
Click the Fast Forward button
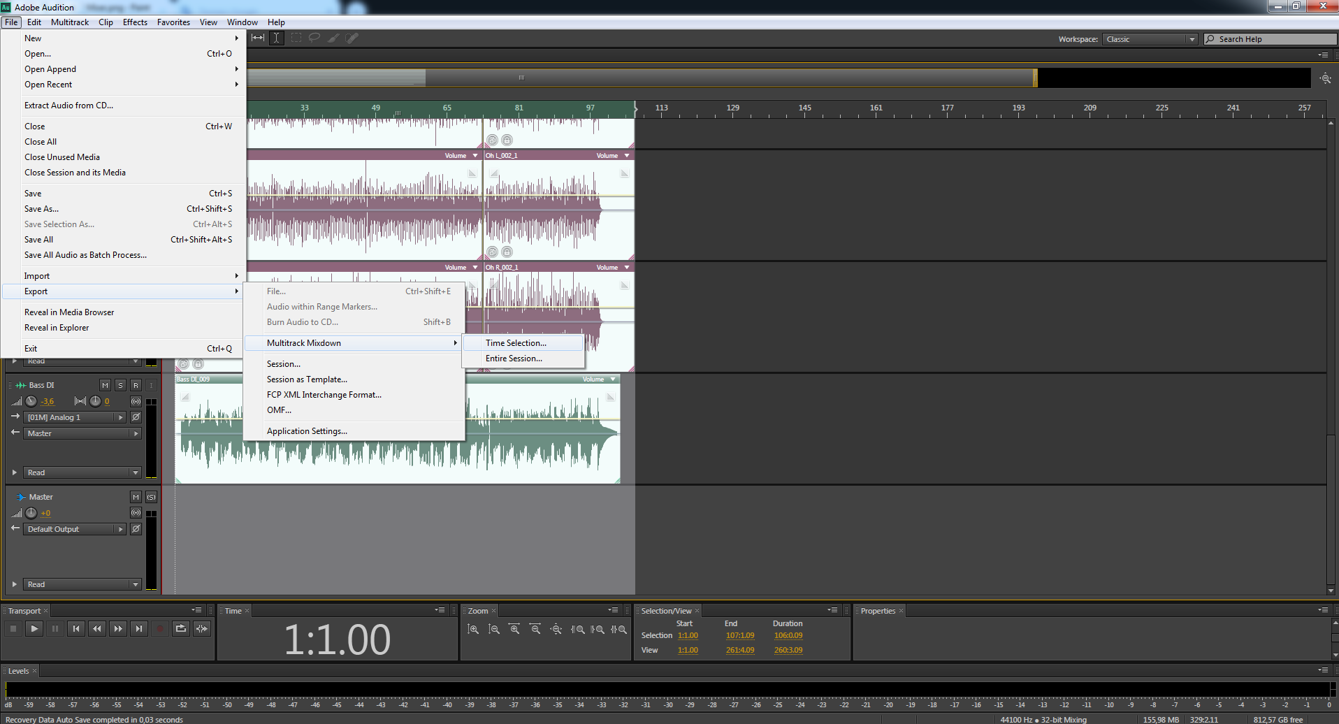pyautogui.click(x=118, y=628)
